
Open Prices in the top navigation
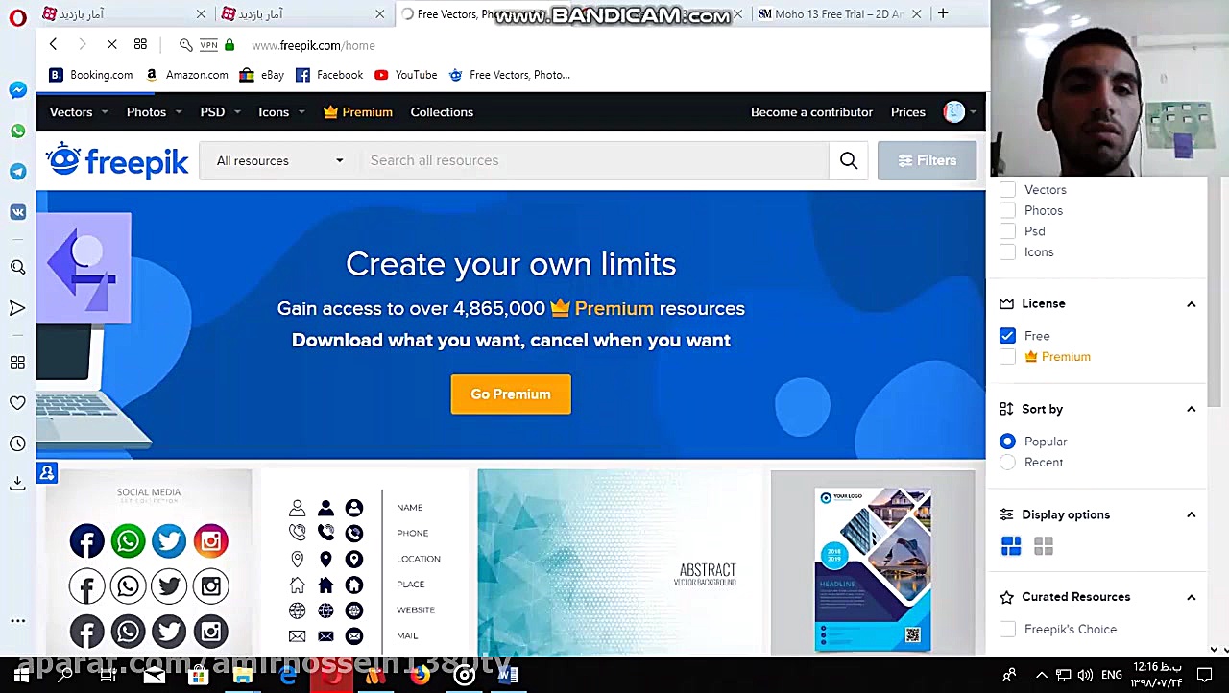click(x=907, y=112)
